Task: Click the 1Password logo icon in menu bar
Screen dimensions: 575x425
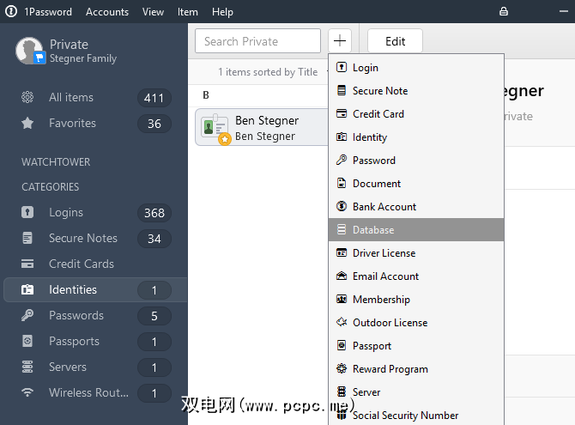Action: [11, 11]
